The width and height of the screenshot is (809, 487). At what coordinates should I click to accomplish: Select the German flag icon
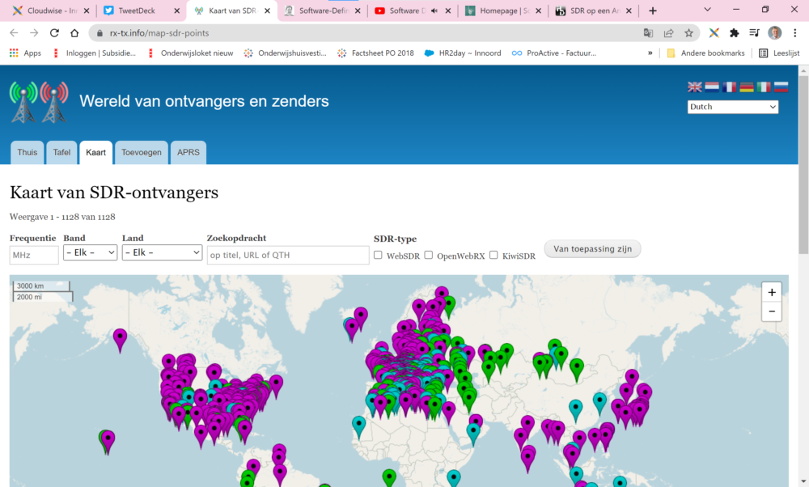747,87
